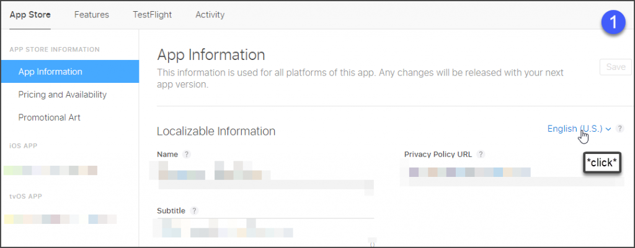Open the TestFlight tab
635x248 pixels.
(153, 15)
